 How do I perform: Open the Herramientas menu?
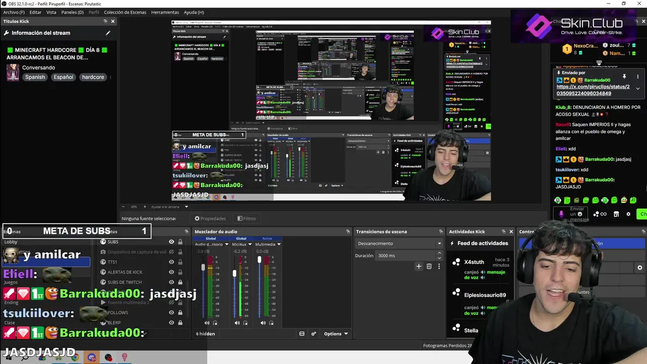pos(165,12)
